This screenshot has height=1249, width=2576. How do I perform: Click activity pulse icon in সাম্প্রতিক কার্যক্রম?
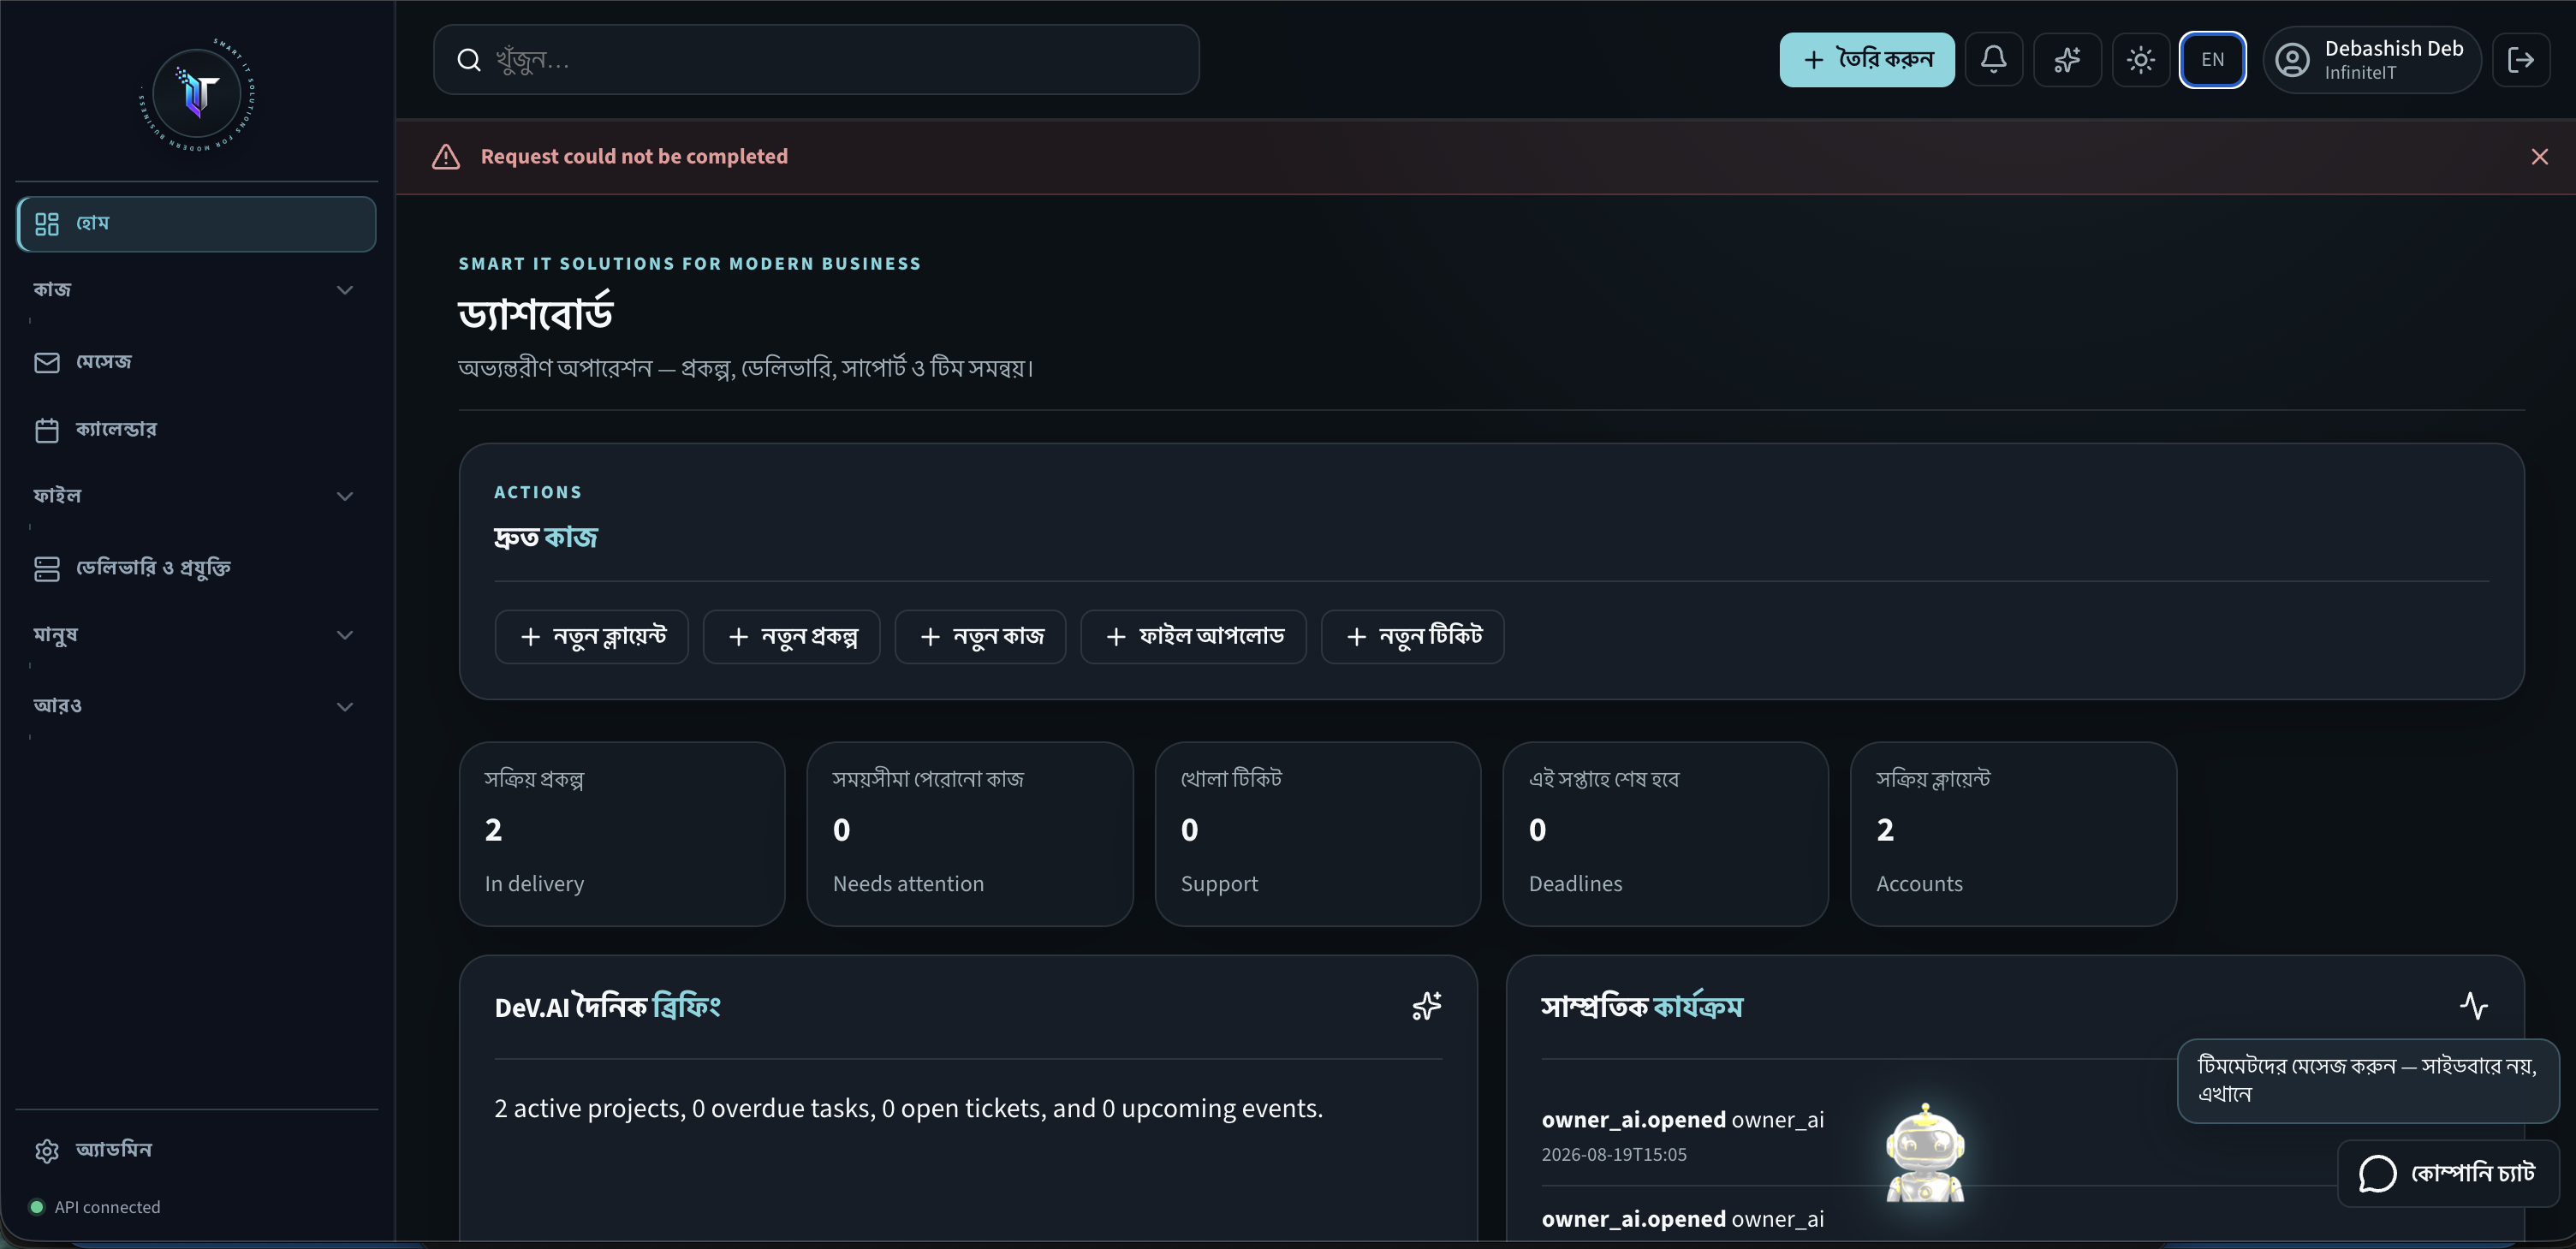(x=2474, y=1006)
